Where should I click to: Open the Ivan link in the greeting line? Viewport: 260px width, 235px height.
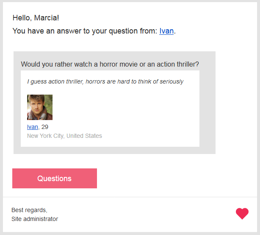click(x=166, y=31)
